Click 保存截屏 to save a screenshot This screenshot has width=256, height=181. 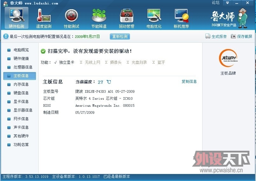(x=241, y=36)
